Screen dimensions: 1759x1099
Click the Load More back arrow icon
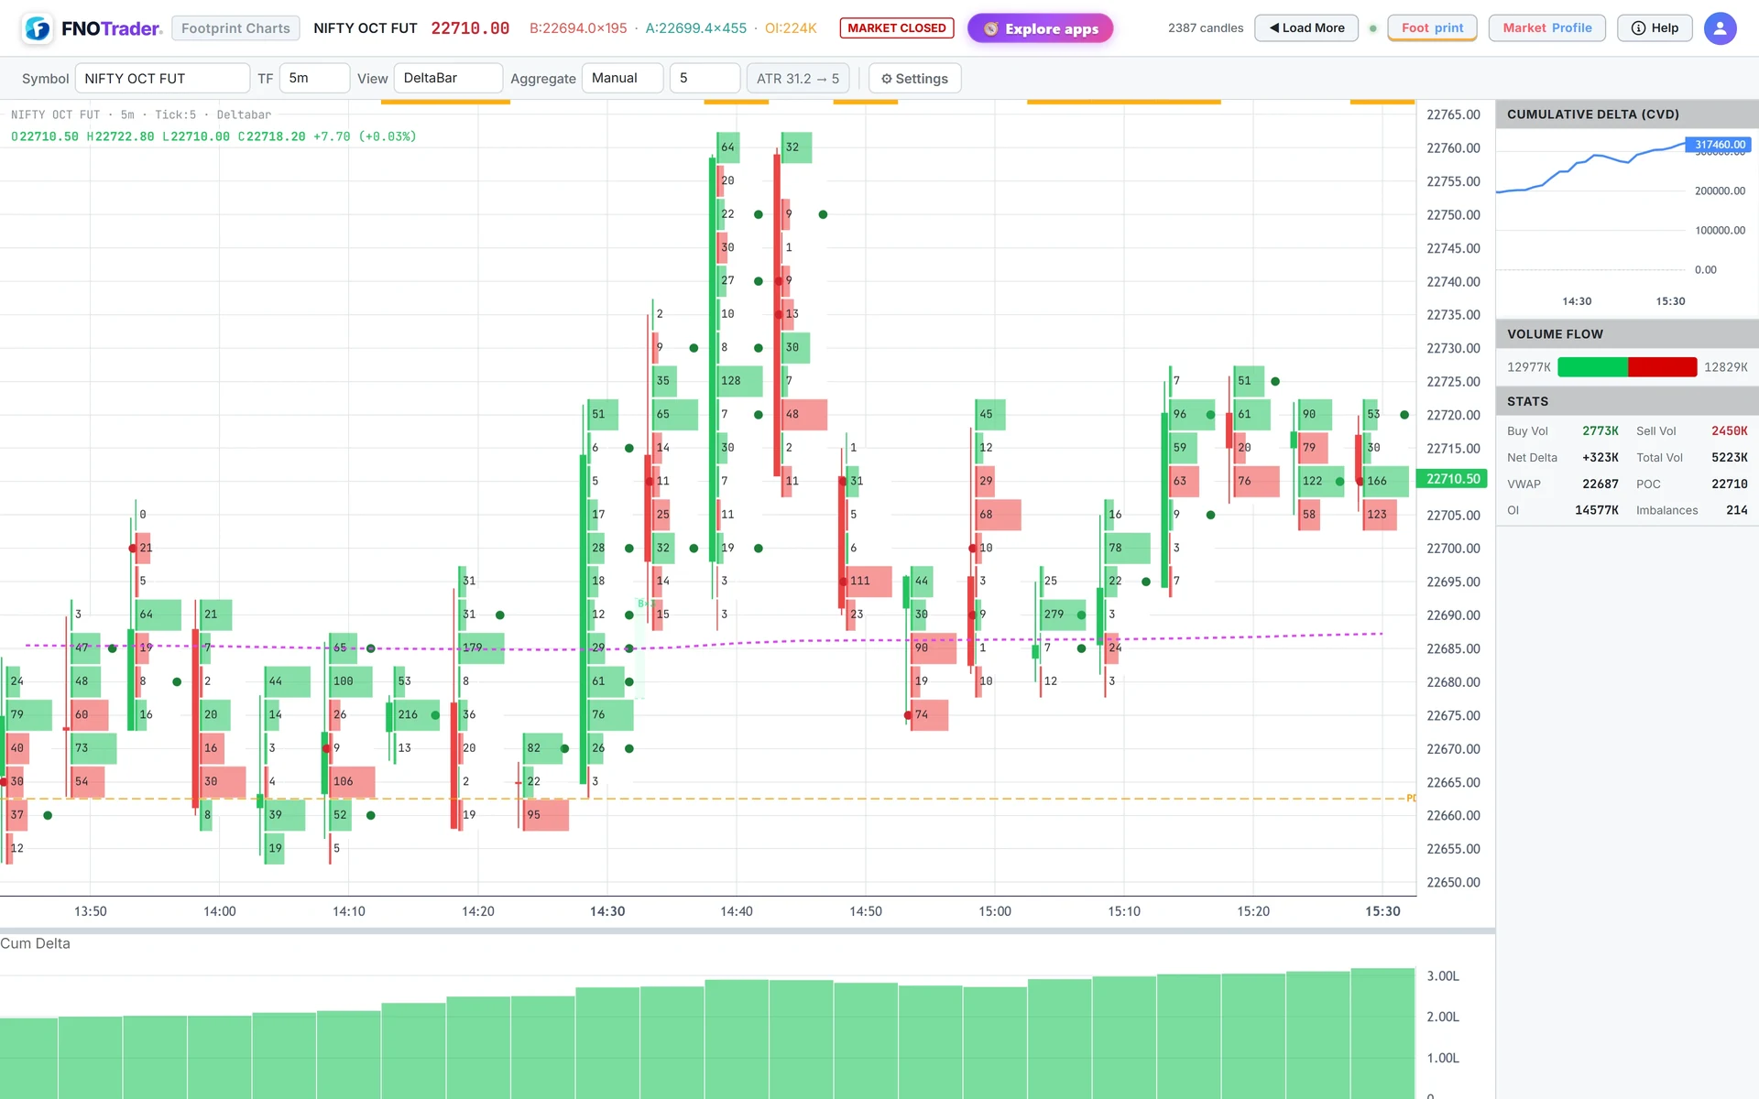pyautogui.click(x=1273, y=28)
